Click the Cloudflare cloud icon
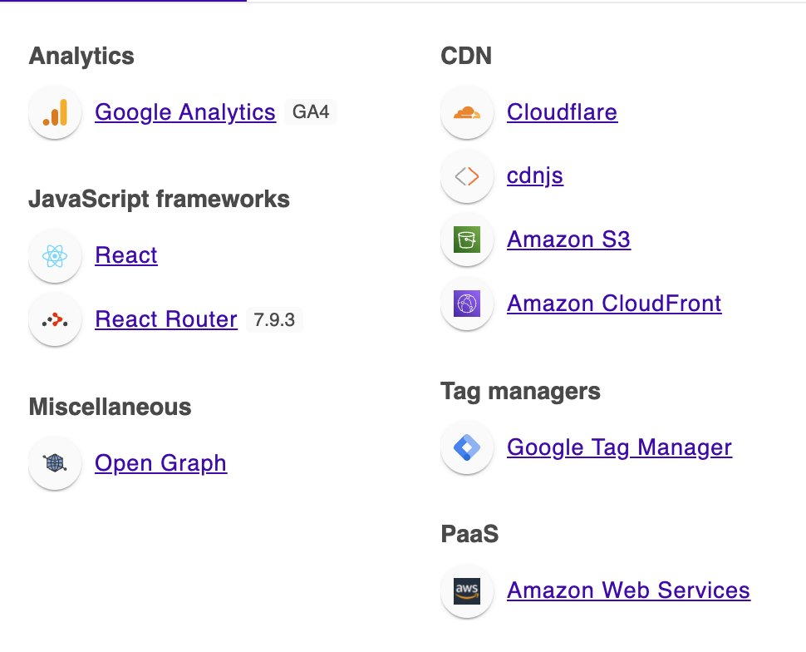The height and width of the screenshot is (652, 806). (467, 112)
